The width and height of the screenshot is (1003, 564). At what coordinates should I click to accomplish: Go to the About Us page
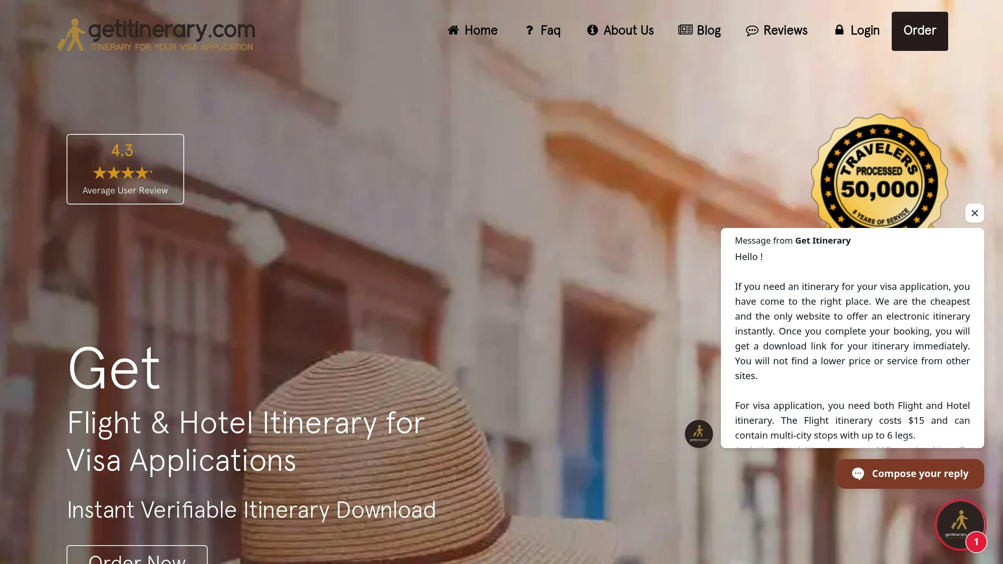click(x=620, y=30)
